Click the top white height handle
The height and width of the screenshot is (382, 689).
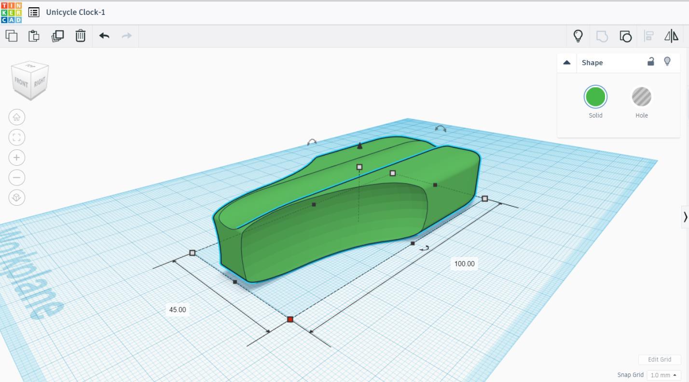click(359, 167)
